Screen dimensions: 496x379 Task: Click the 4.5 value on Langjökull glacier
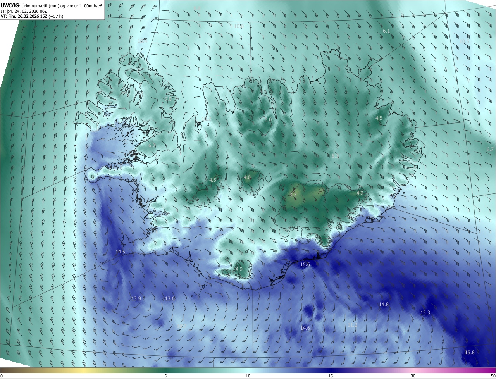pyautogui.click(x=213, y=180)
